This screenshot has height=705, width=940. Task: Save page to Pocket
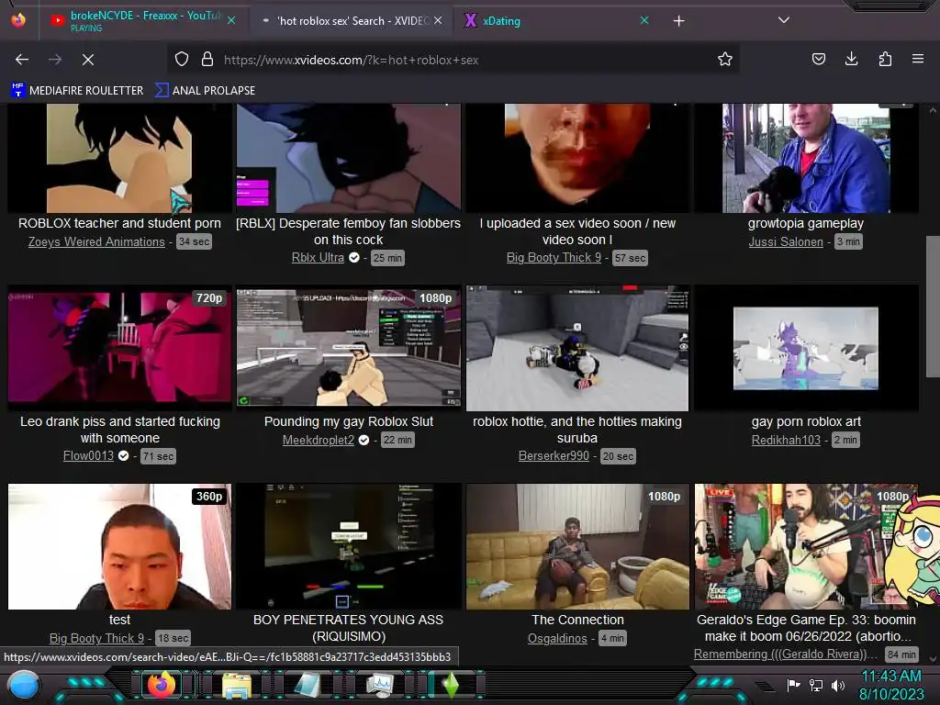pos(818,59)
